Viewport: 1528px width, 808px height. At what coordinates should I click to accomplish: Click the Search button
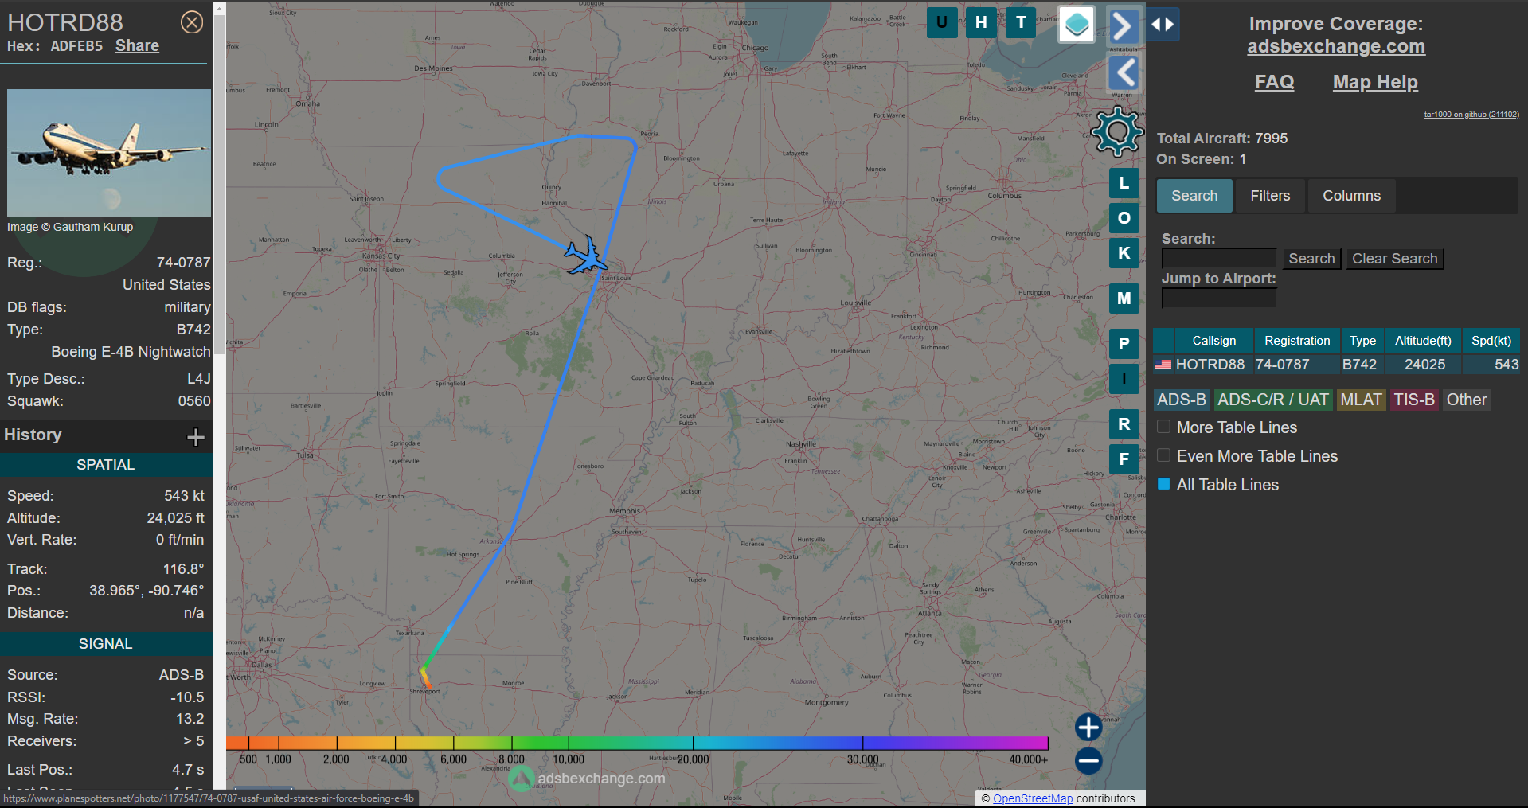click(1311, 259)
